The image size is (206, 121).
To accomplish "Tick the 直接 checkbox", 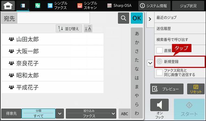I will (x=159, y=50).
